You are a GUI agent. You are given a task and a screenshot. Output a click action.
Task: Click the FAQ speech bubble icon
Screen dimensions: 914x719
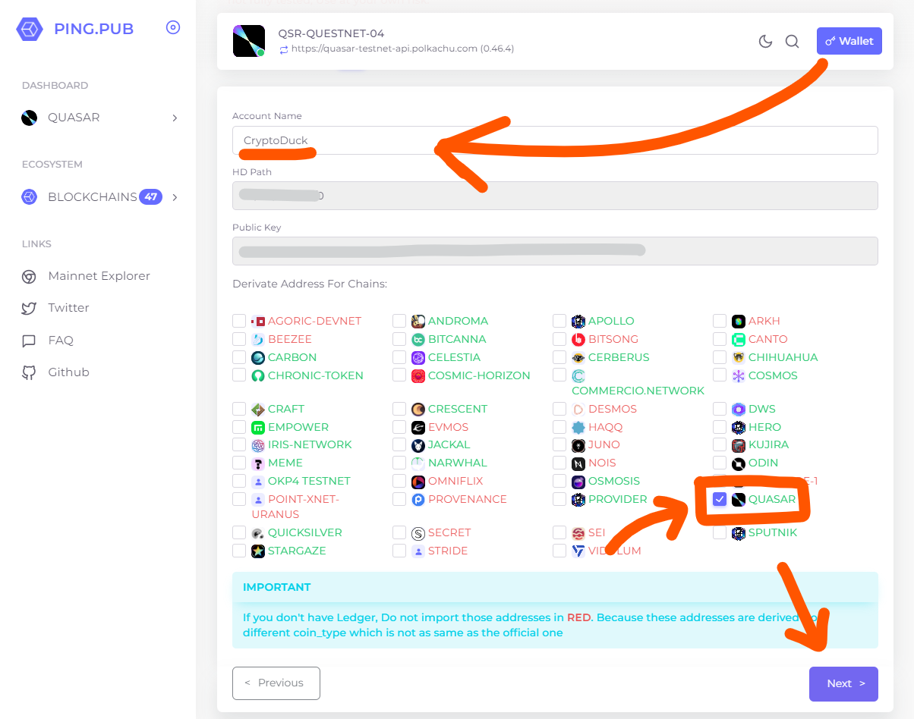[x=29, y=341]
